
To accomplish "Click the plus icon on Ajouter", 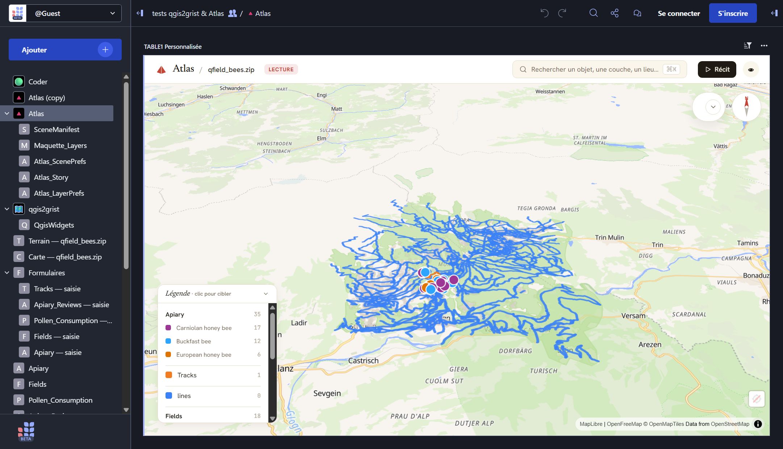I will point(105,50).
